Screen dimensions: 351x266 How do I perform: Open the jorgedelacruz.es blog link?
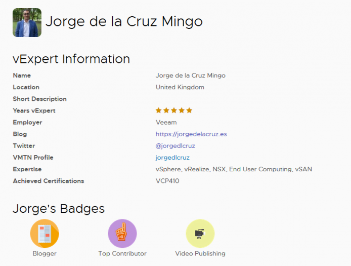(x=191, y=134)
